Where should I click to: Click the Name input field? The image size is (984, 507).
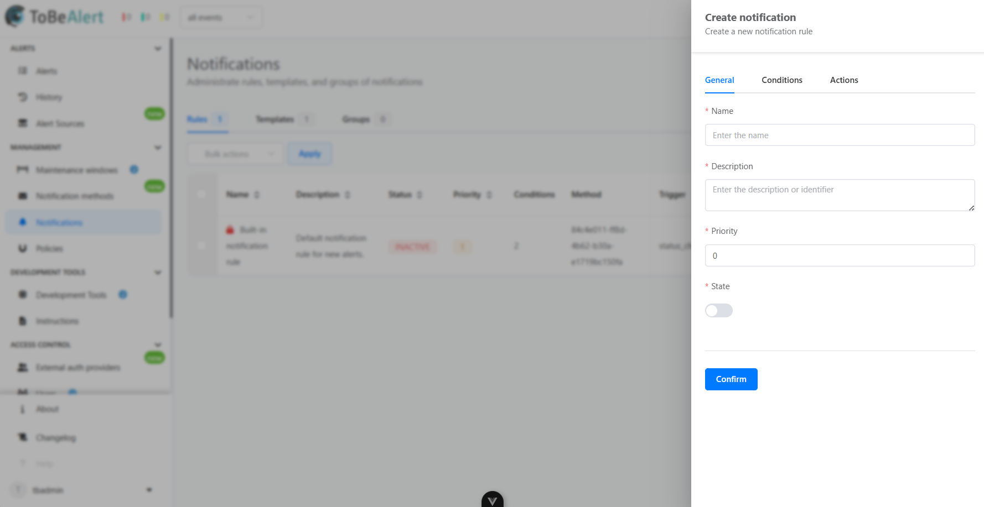(x=840, y=135)
